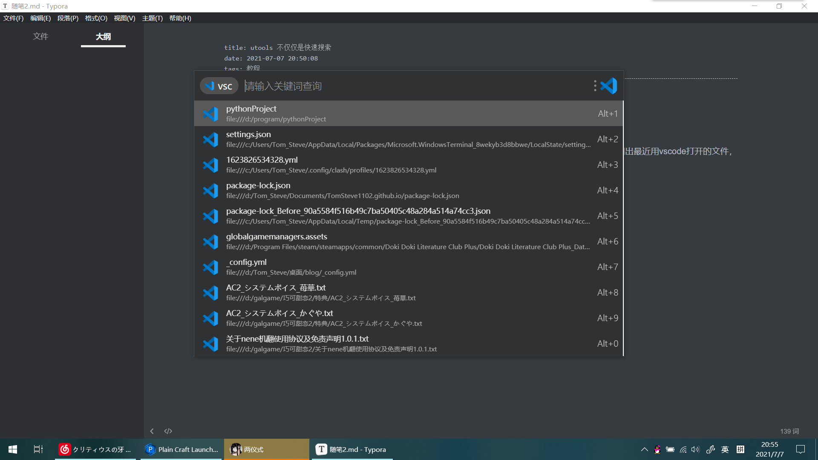This screenshot has height=460, width=818.
Task: Click the vsc plugin tag in search bar
Action: 219,86
